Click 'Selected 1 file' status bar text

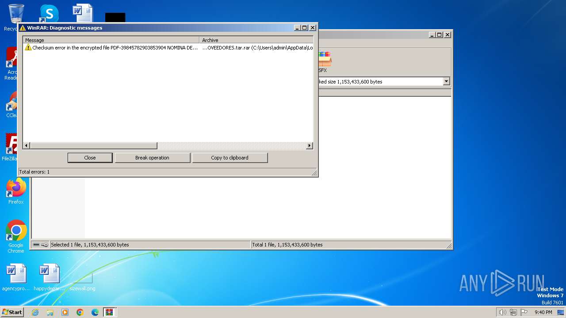90,245
